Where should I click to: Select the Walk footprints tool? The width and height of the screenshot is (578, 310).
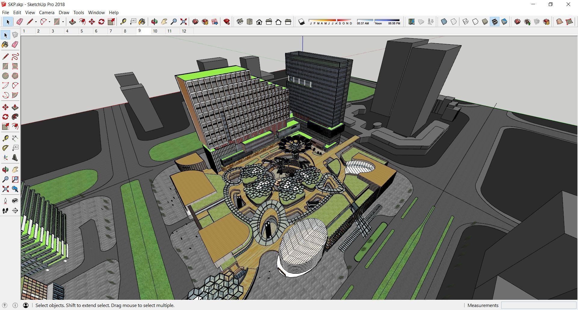point(5,211)
